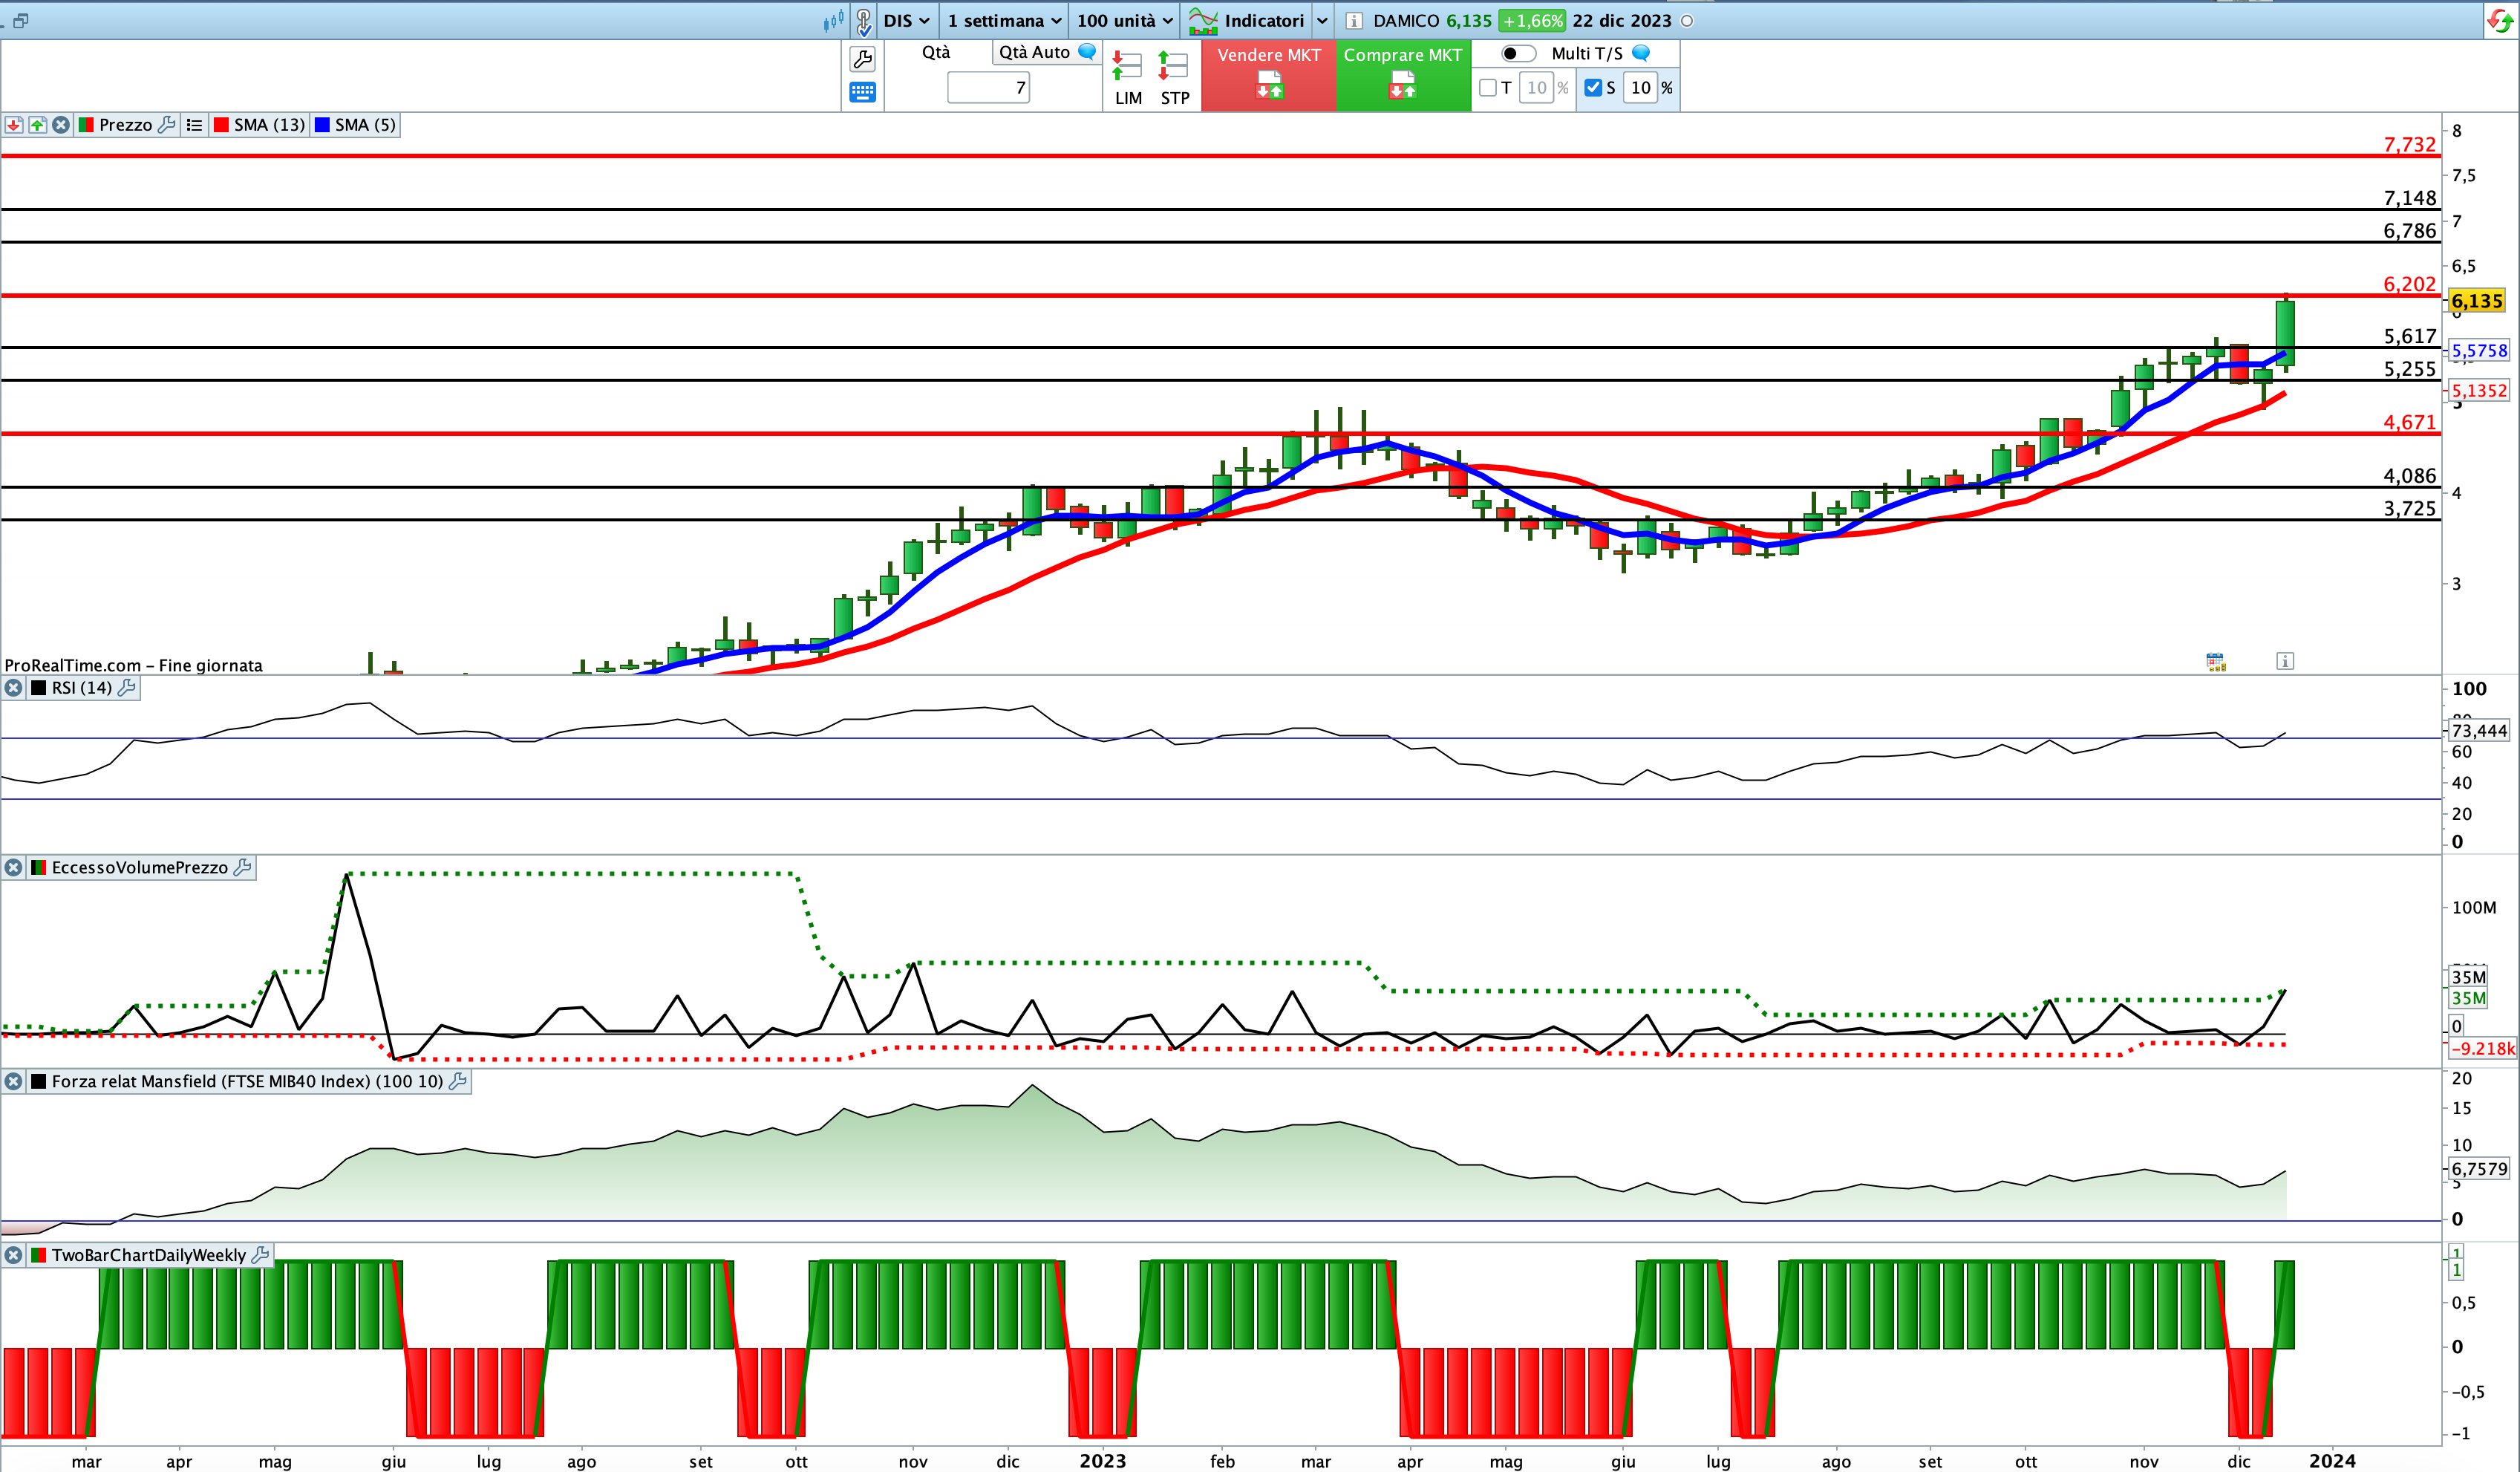Click SMA value tag 5,5758
The width and height of the screenshot is (2520, 1472).
coord(2479,351)
